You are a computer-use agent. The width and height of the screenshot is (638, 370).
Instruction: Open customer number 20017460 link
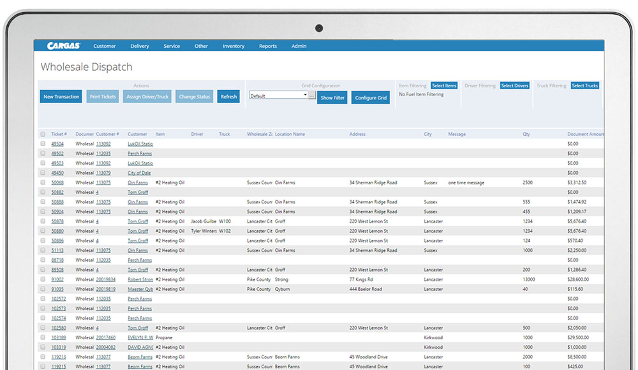[106, 337]
